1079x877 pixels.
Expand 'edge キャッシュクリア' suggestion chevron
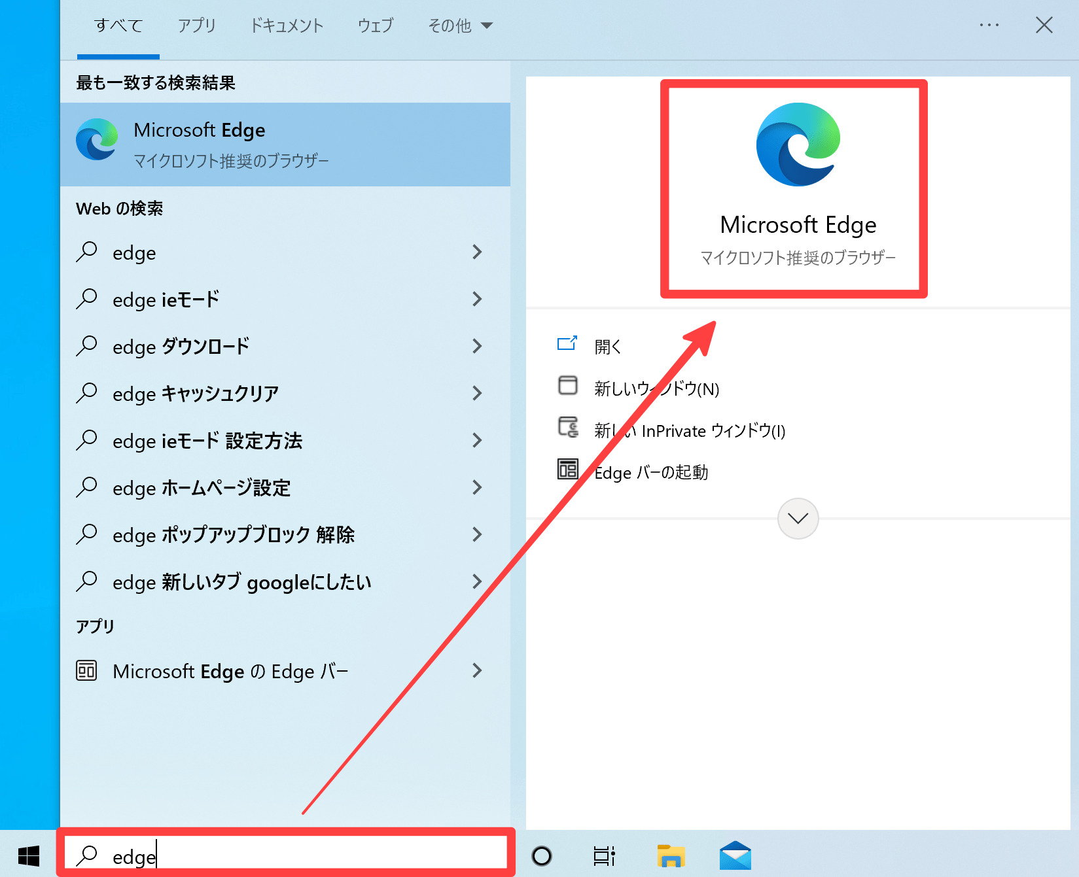coord(477,393)
